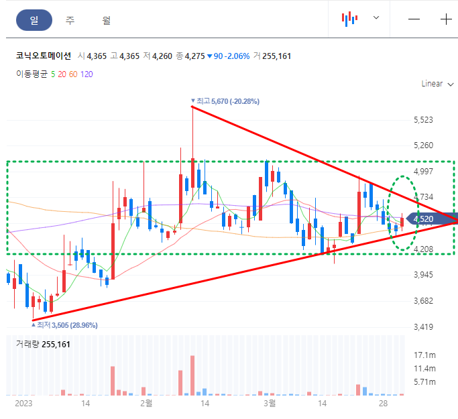Click the 거래량 255,161 volume label
458x419 pixels.
[x=43, y=345]
